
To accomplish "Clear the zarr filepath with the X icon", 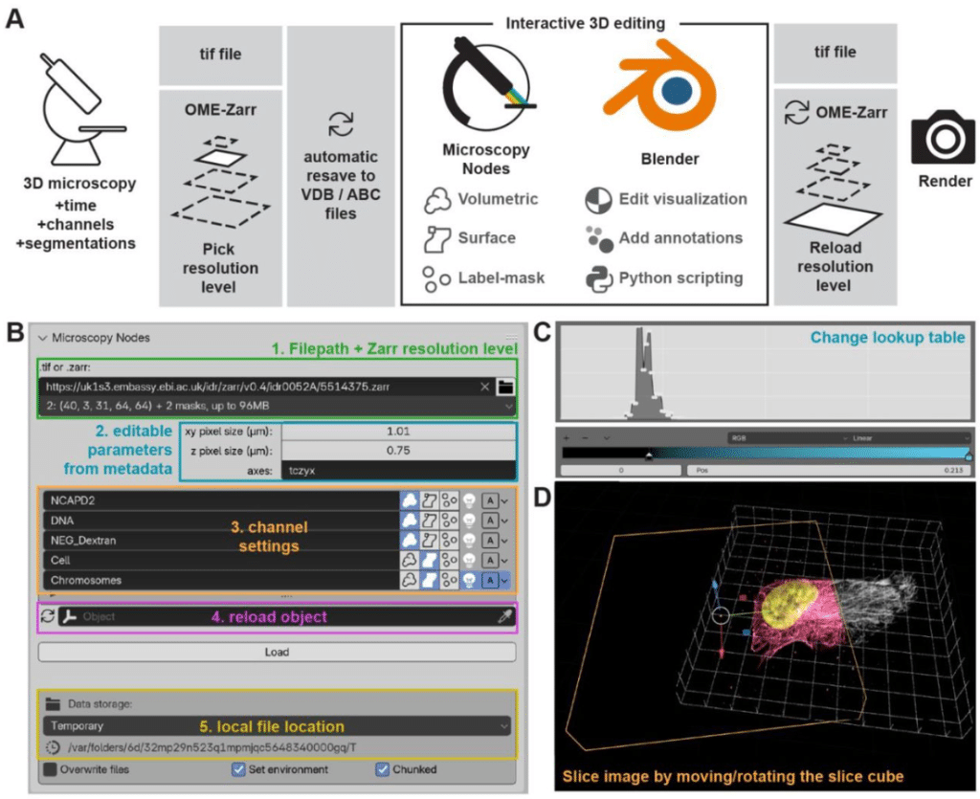I will (x=485, y=387).
